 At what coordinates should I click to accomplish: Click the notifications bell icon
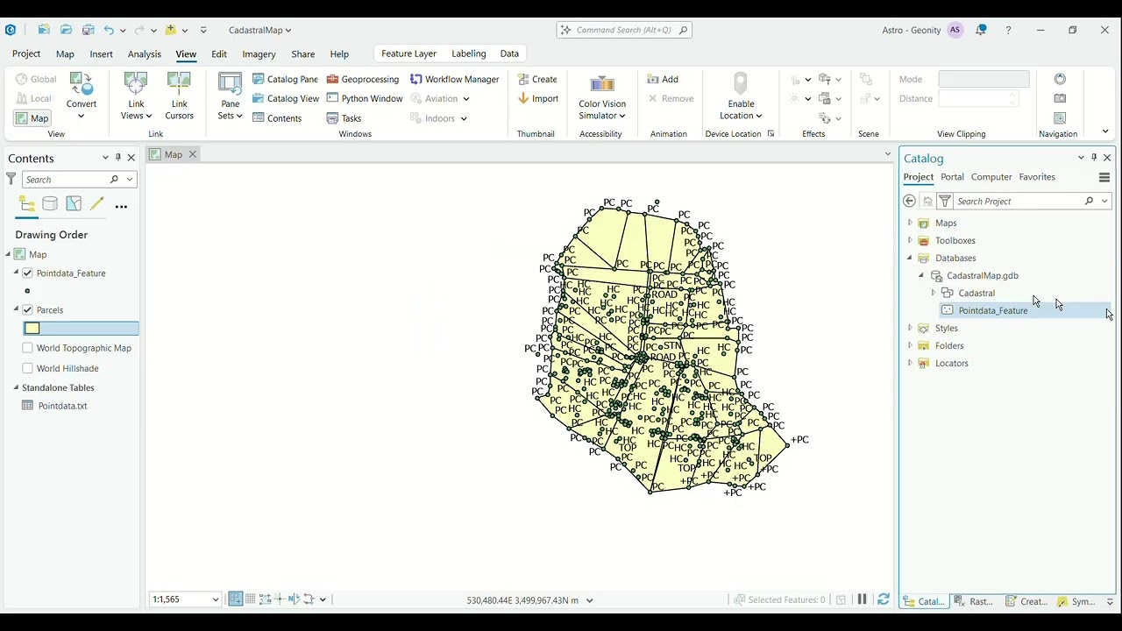pyautogui.click(x=981, y=30)
